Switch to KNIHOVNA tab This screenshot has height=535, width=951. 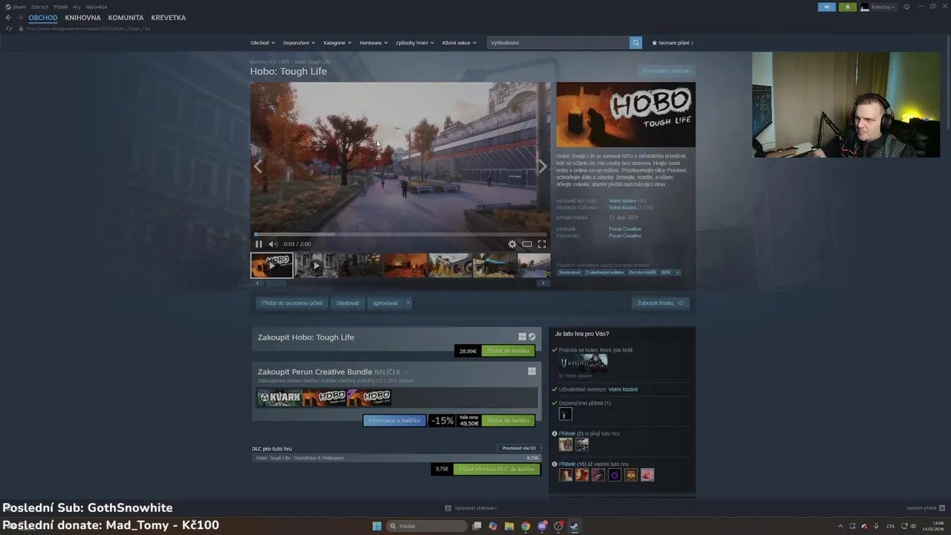coord(82,18)
